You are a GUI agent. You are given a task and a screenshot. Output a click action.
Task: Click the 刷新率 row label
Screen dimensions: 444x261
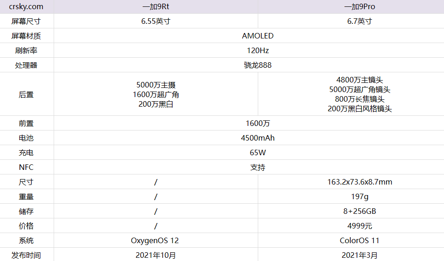[x=26, y=51]
